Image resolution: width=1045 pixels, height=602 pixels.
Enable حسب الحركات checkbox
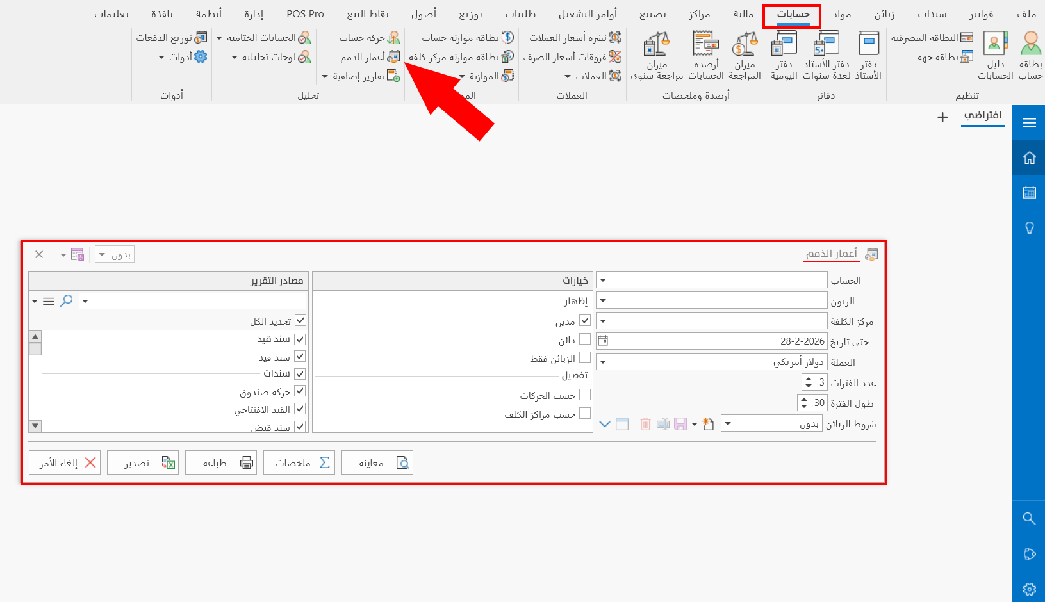pos(584,395)
